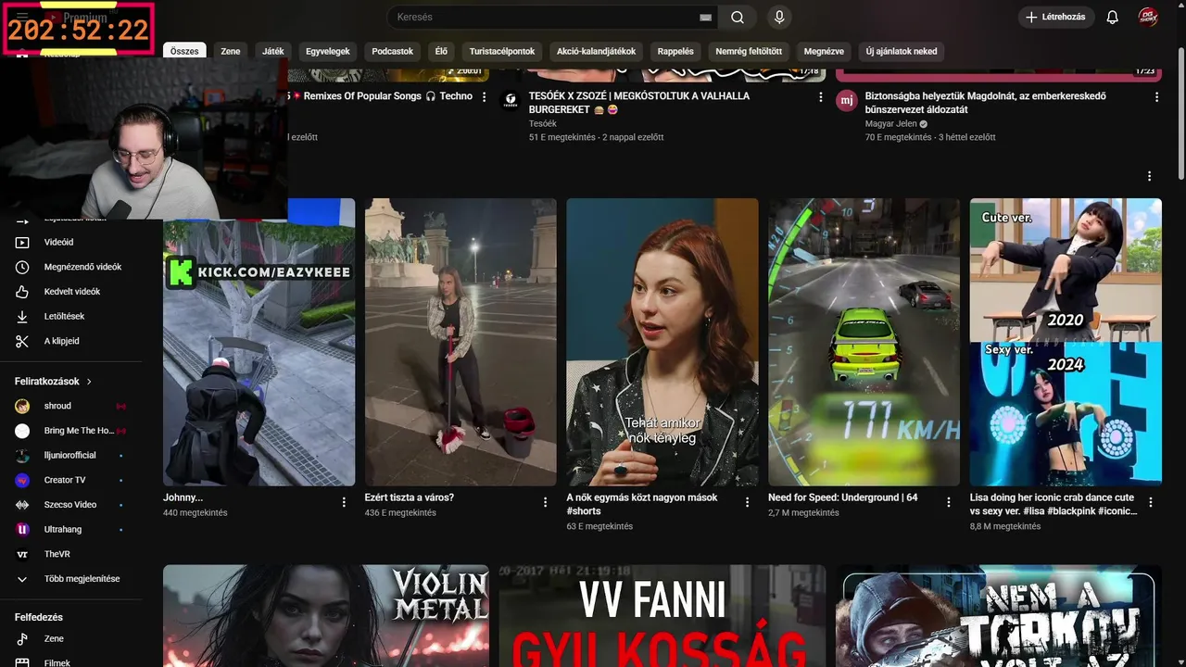Expand the Feliratkozások section chevron
This screenshot has height=667, width=1186.
[90, 382]
